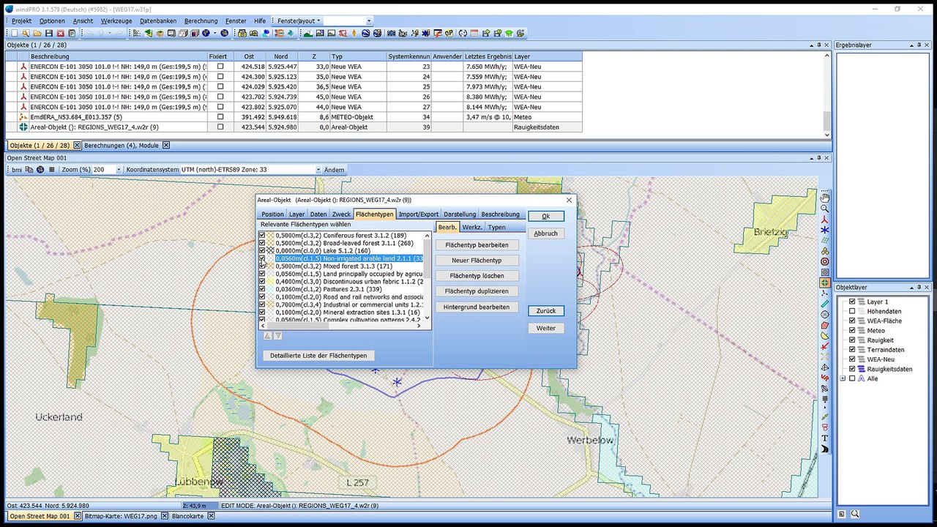Viewport: 937px width, 527px height.
Task: Click the green landscape icon in main toolbar
Action: 308,33
